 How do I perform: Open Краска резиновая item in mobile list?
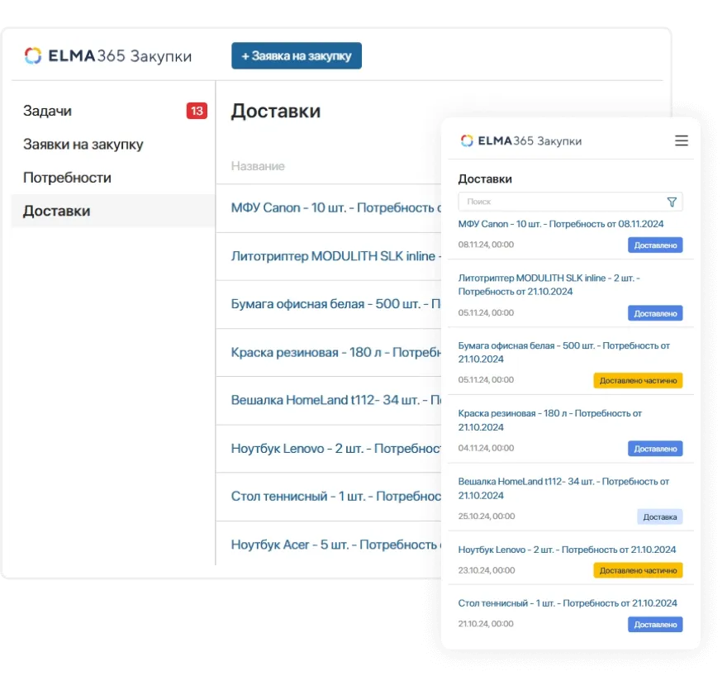pos(549,420)
